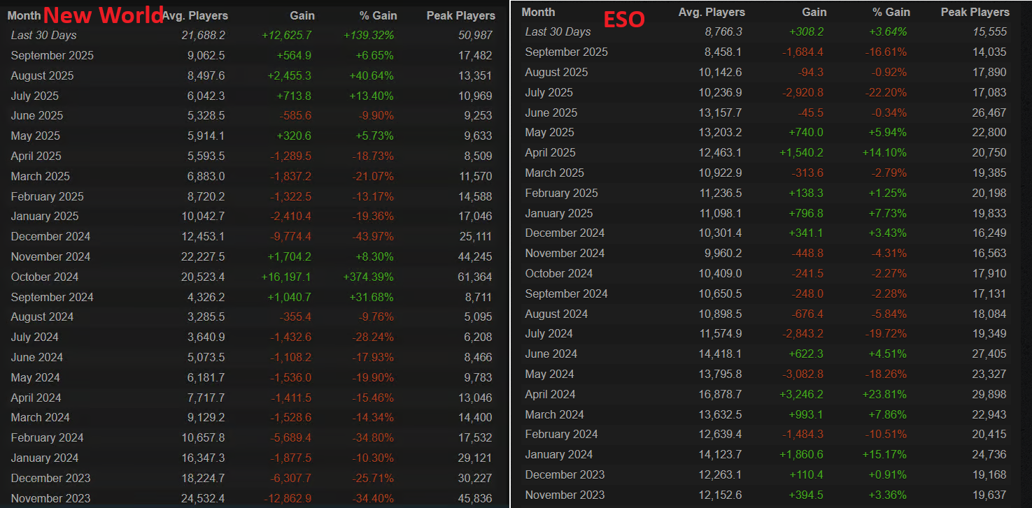Click the peak players value 15,555
The width and height of the screenshot is (1032, 508).
pos(991,31)
